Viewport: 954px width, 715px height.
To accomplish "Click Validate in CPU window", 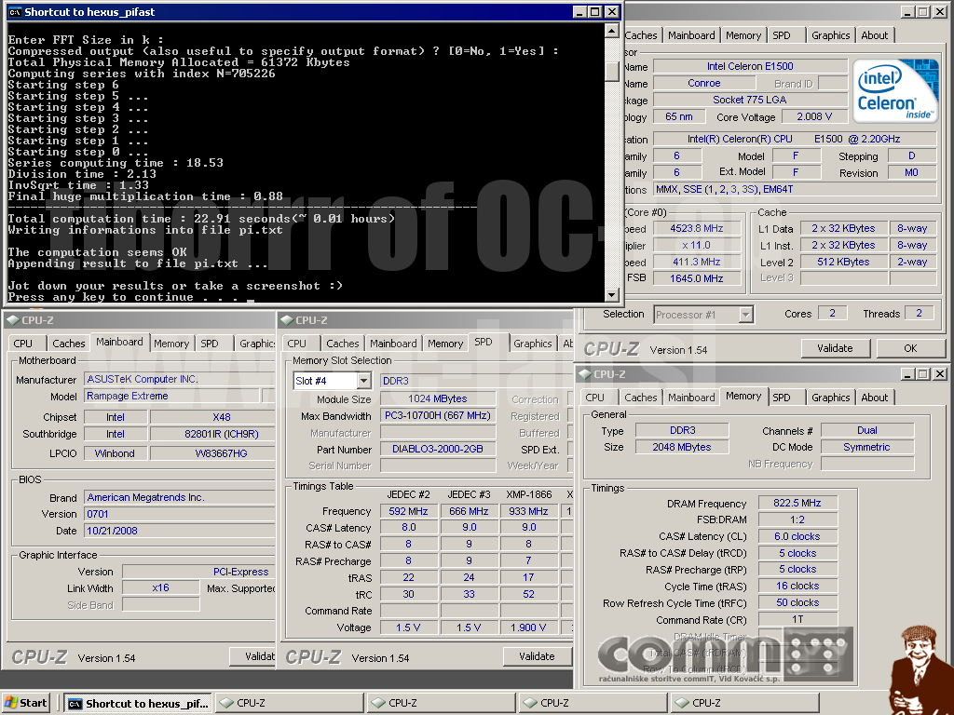I will pyautogui.click(x=835, y=348).
